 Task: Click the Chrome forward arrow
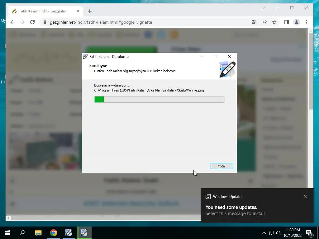[22, 22]
